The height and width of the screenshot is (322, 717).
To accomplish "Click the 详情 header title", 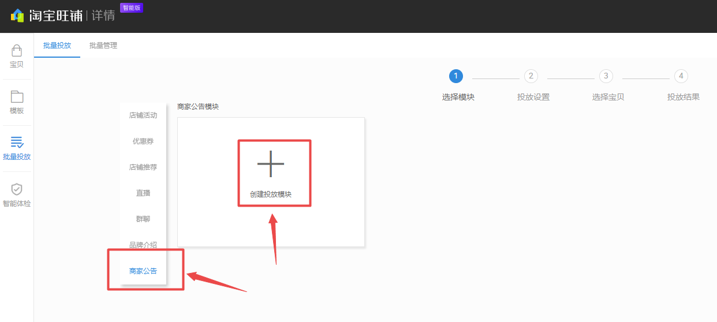I will coord(103,16).
